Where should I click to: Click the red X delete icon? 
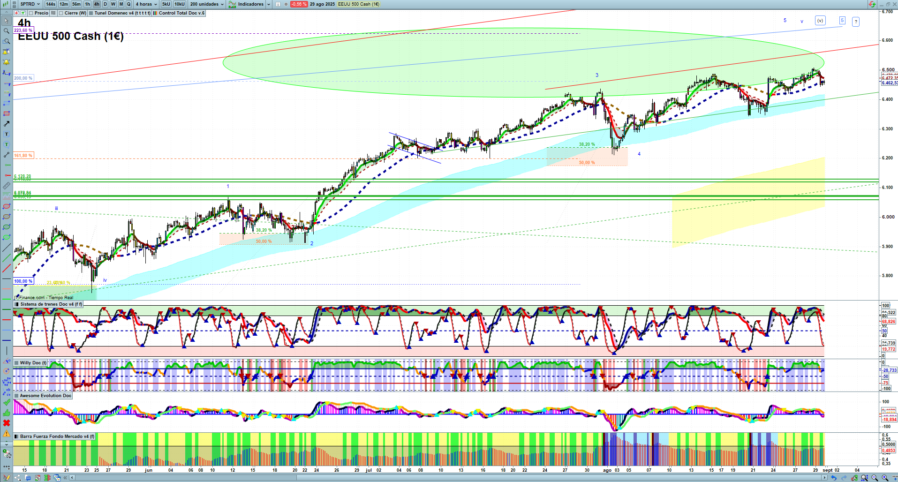pyautogui.click(x=7, y=423)
